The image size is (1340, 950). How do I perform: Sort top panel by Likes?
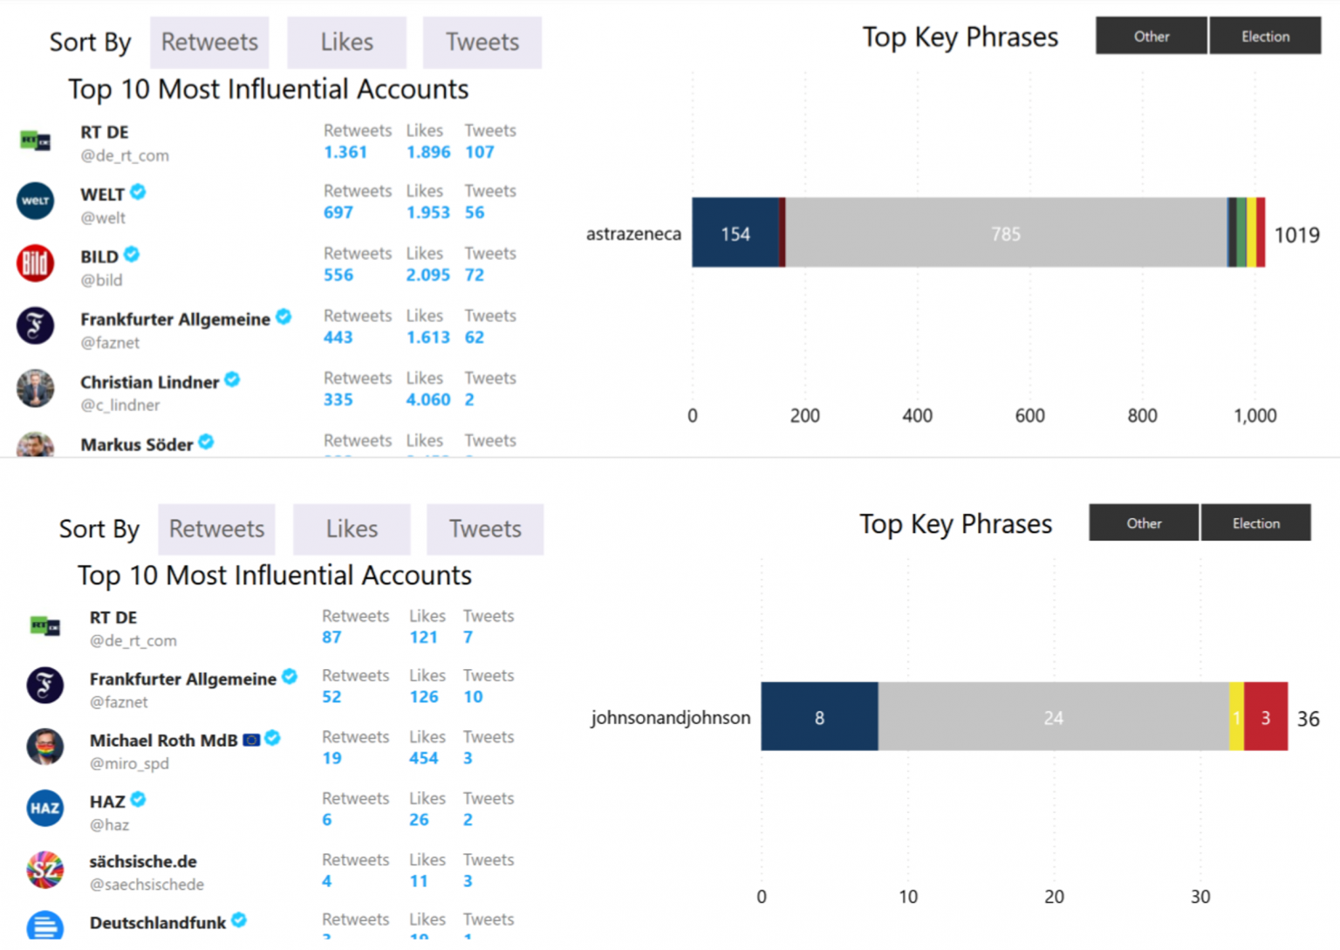tap(346, 42)
